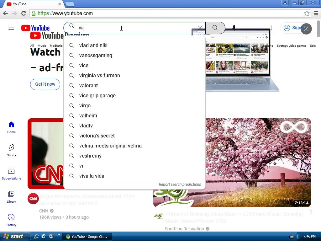Screen dimensions: 321x241
Task: Clear search text with the X icon
Action: click(x=200, y=28)
